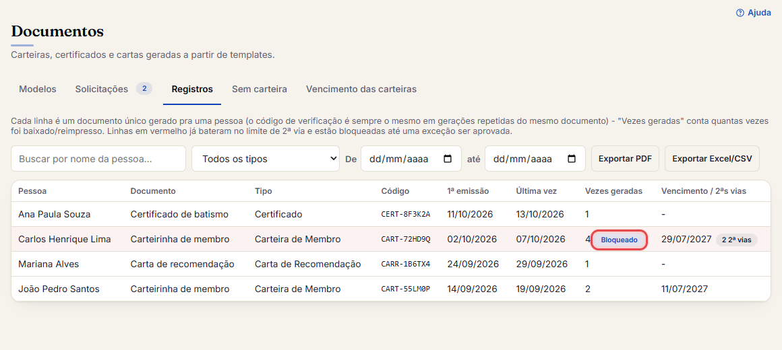Screen dimensions: 782x350
Task: Click the Bloqueado badge on Carlos row
Action: 619,240
